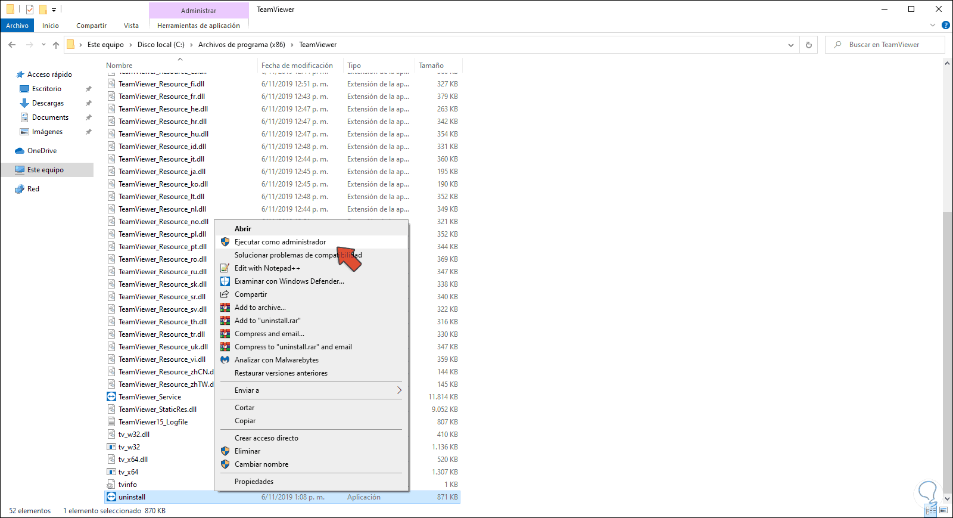Click the Back navigation arrow
This screenshot has height=518, width=953.
[12, 45]
